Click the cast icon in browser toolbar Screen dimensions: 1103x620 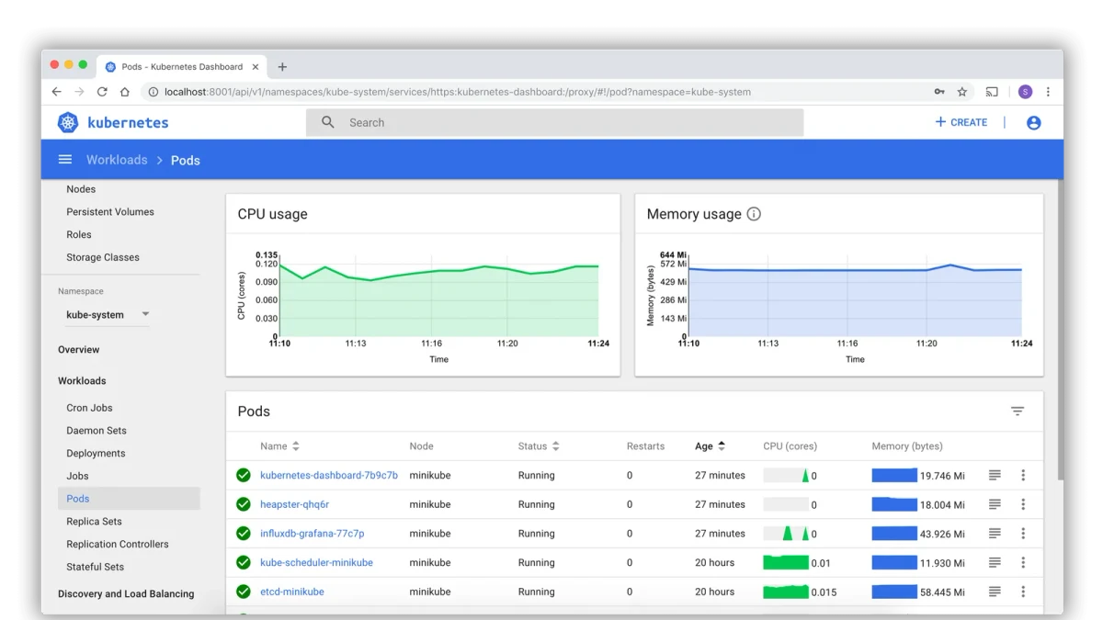pyautogui.click(x=992, y=92)
